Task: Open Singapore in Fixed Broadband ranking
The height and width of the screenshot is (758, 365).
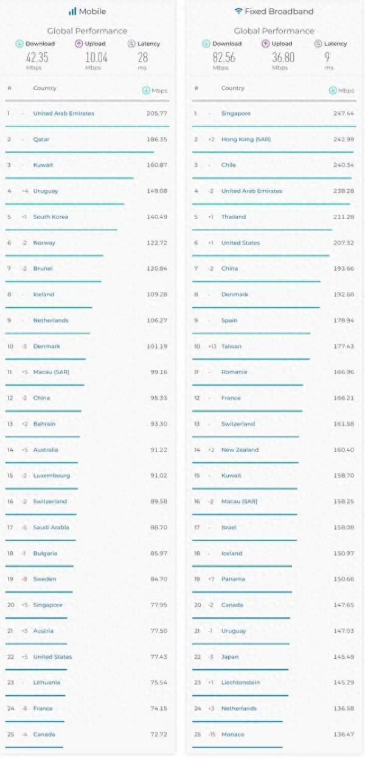Action: pyautogui.click(x=235, y=114)
